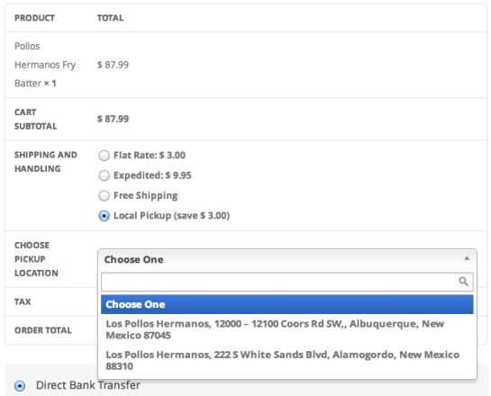Click the CHOOSE PICKUP LOCATION label
This screenshot has width=491, height=396.
(36, 259)
